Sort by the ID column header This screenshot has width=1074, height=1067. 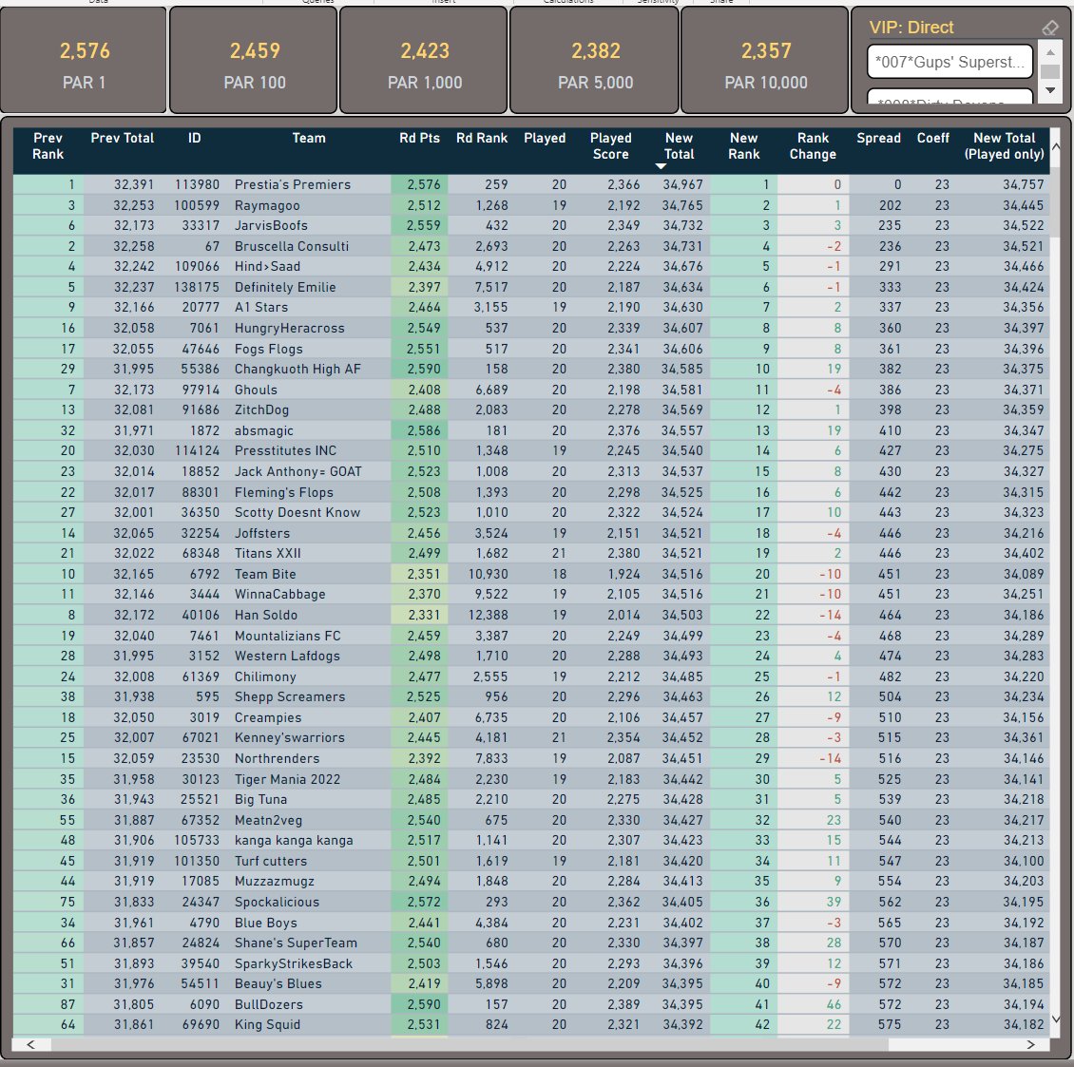pos(195,138)
